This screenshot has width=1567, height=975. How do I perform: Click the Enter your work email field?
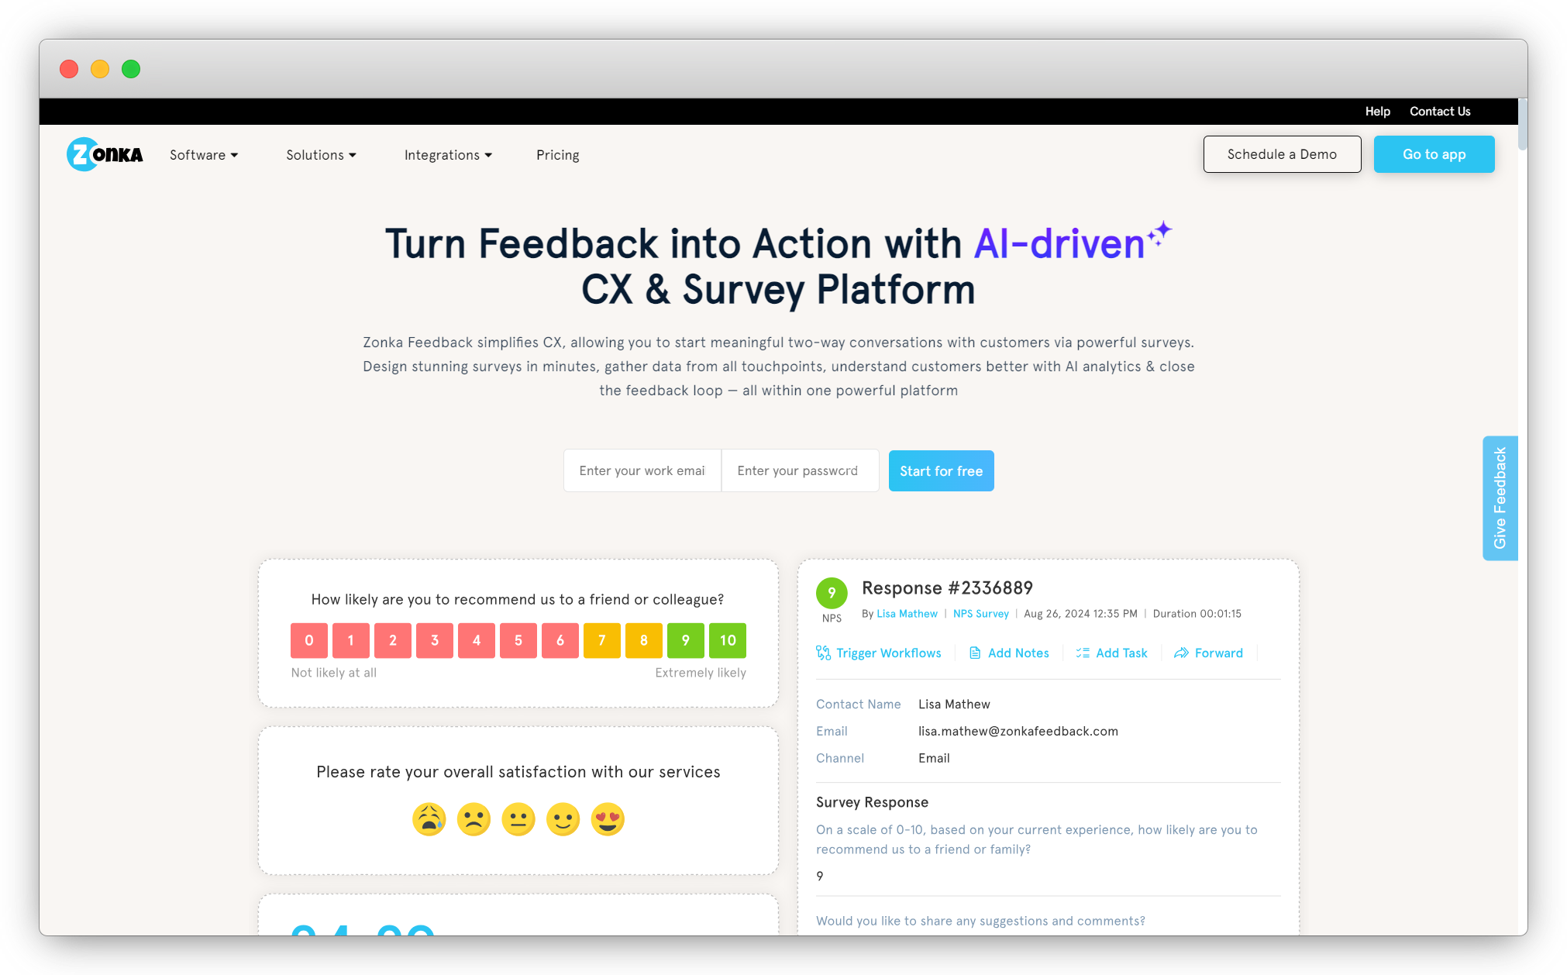640,470
